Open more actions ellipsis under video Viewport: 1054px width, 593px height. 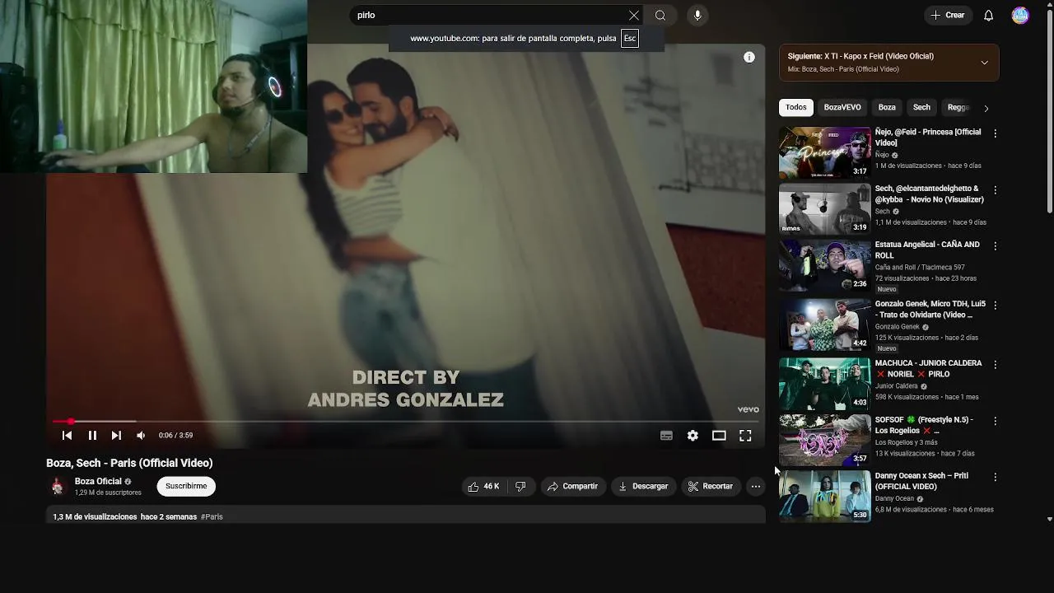tap(756, 487)
